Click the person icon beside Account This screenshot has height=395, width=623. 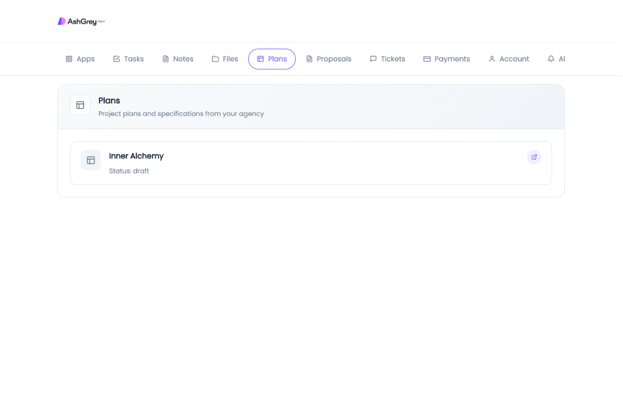click(492, 59)
